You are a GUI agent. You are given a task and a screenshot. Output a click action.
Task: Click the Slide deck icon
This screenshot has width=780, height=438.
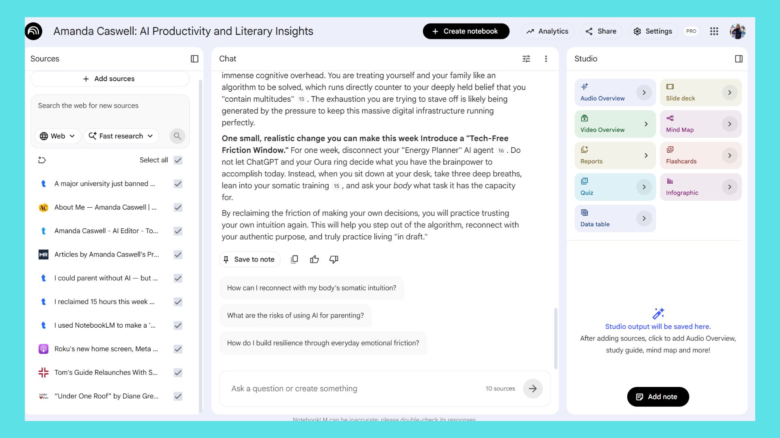pyautogui.click(x=670, y=86)
